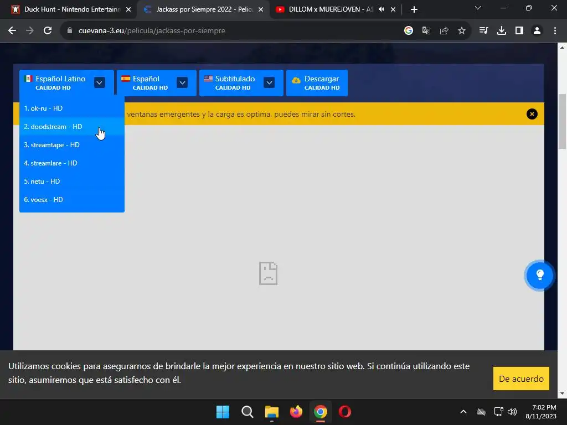Click the blue lightbulb floating button
The height and width of the screenshot is (425, 567).
click(x=539, y=276)
